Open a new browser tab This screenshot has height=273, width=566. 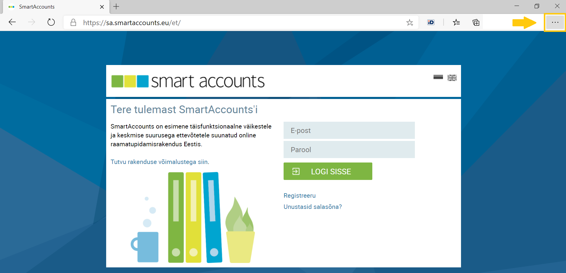click(x=116, y=6)
